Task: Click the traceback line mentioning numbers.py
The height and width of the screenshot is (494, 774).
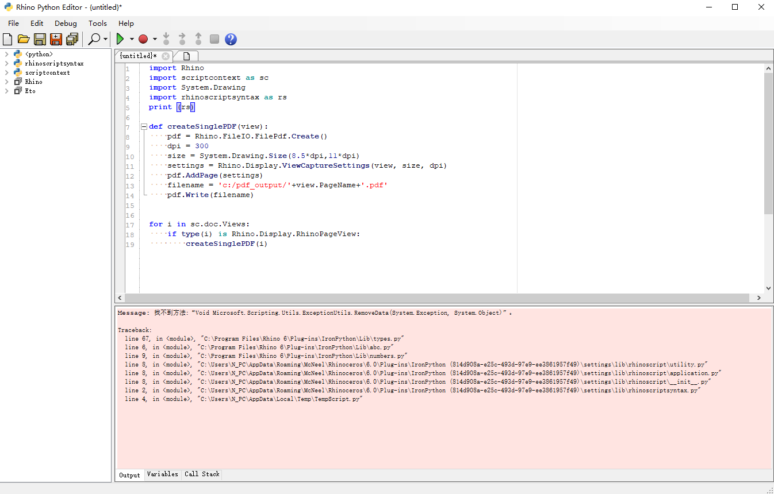Action: click(x=266, y=356)
